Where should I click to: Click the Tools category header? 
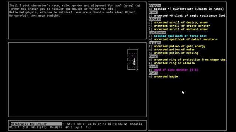pos(153,73)
